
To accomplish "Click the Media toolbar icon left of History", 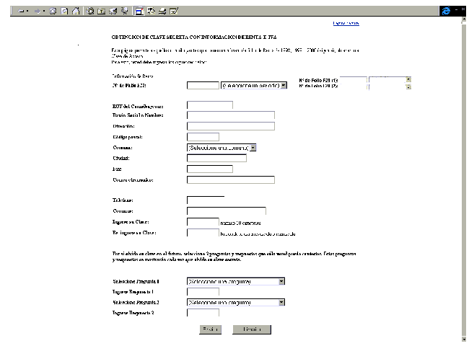I will click(x=113, y=11).
